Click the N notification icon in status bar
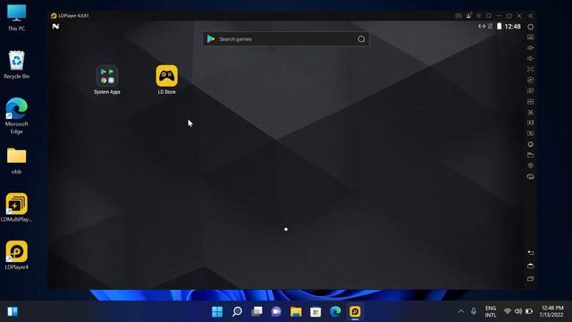Screen dimensions: 572x322 coord(55,26)
